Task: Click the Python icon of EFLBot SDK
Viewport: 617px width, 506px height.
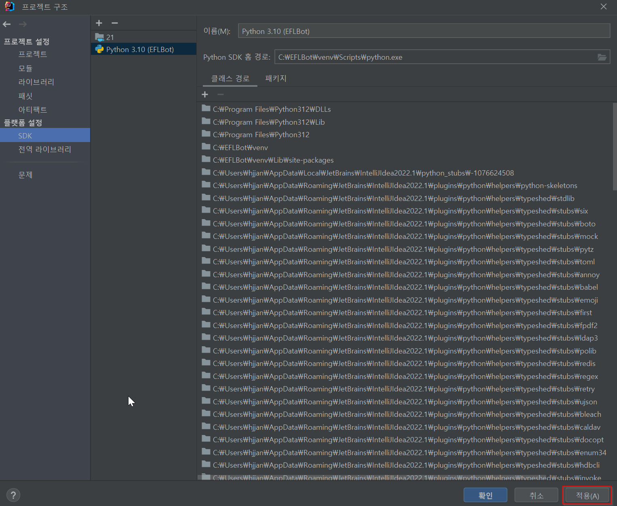Action: point(99,49)
